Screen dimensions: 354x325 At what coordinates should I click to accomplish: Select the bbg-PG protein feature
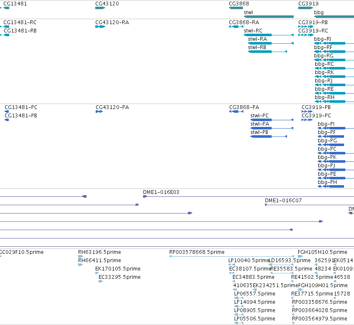tap(331, 145)
